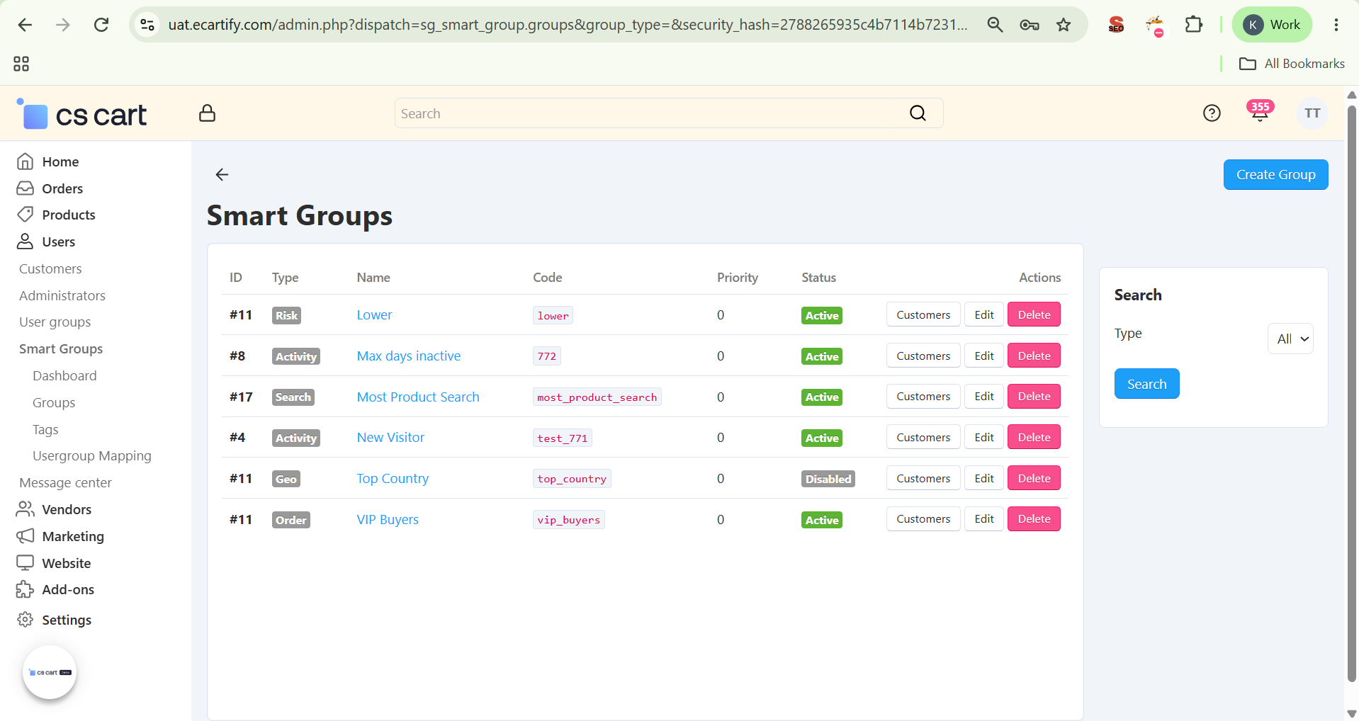Viewport: 1359px width, 721px height.
Task: Open the Lower group link
Action: click(374, 315)
